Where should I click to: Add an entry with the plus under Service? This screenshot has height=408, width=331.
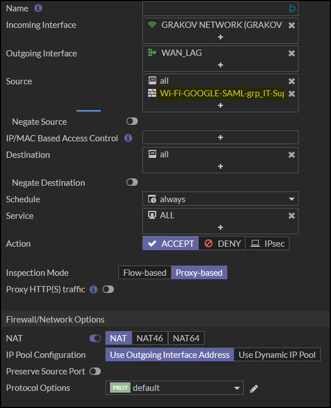[220, 227]
